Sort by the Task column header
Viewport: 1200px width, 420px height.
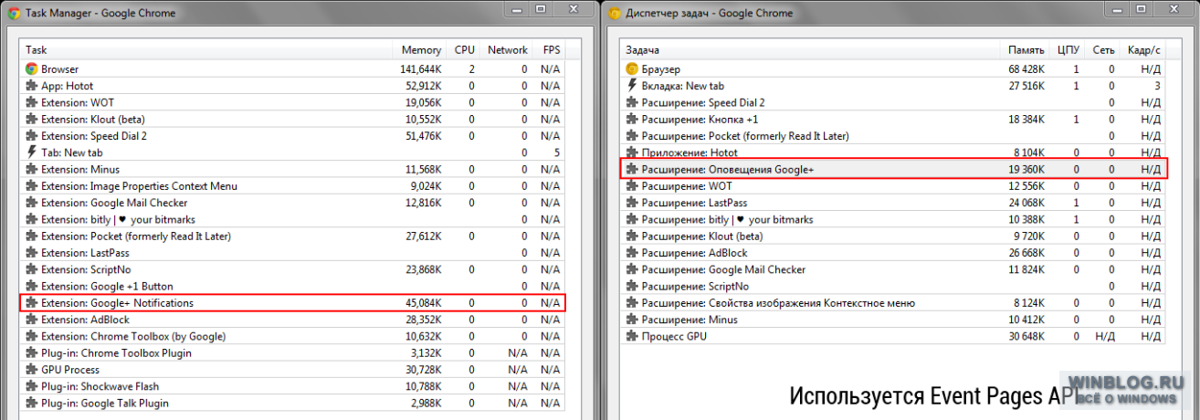click(206, 50)
